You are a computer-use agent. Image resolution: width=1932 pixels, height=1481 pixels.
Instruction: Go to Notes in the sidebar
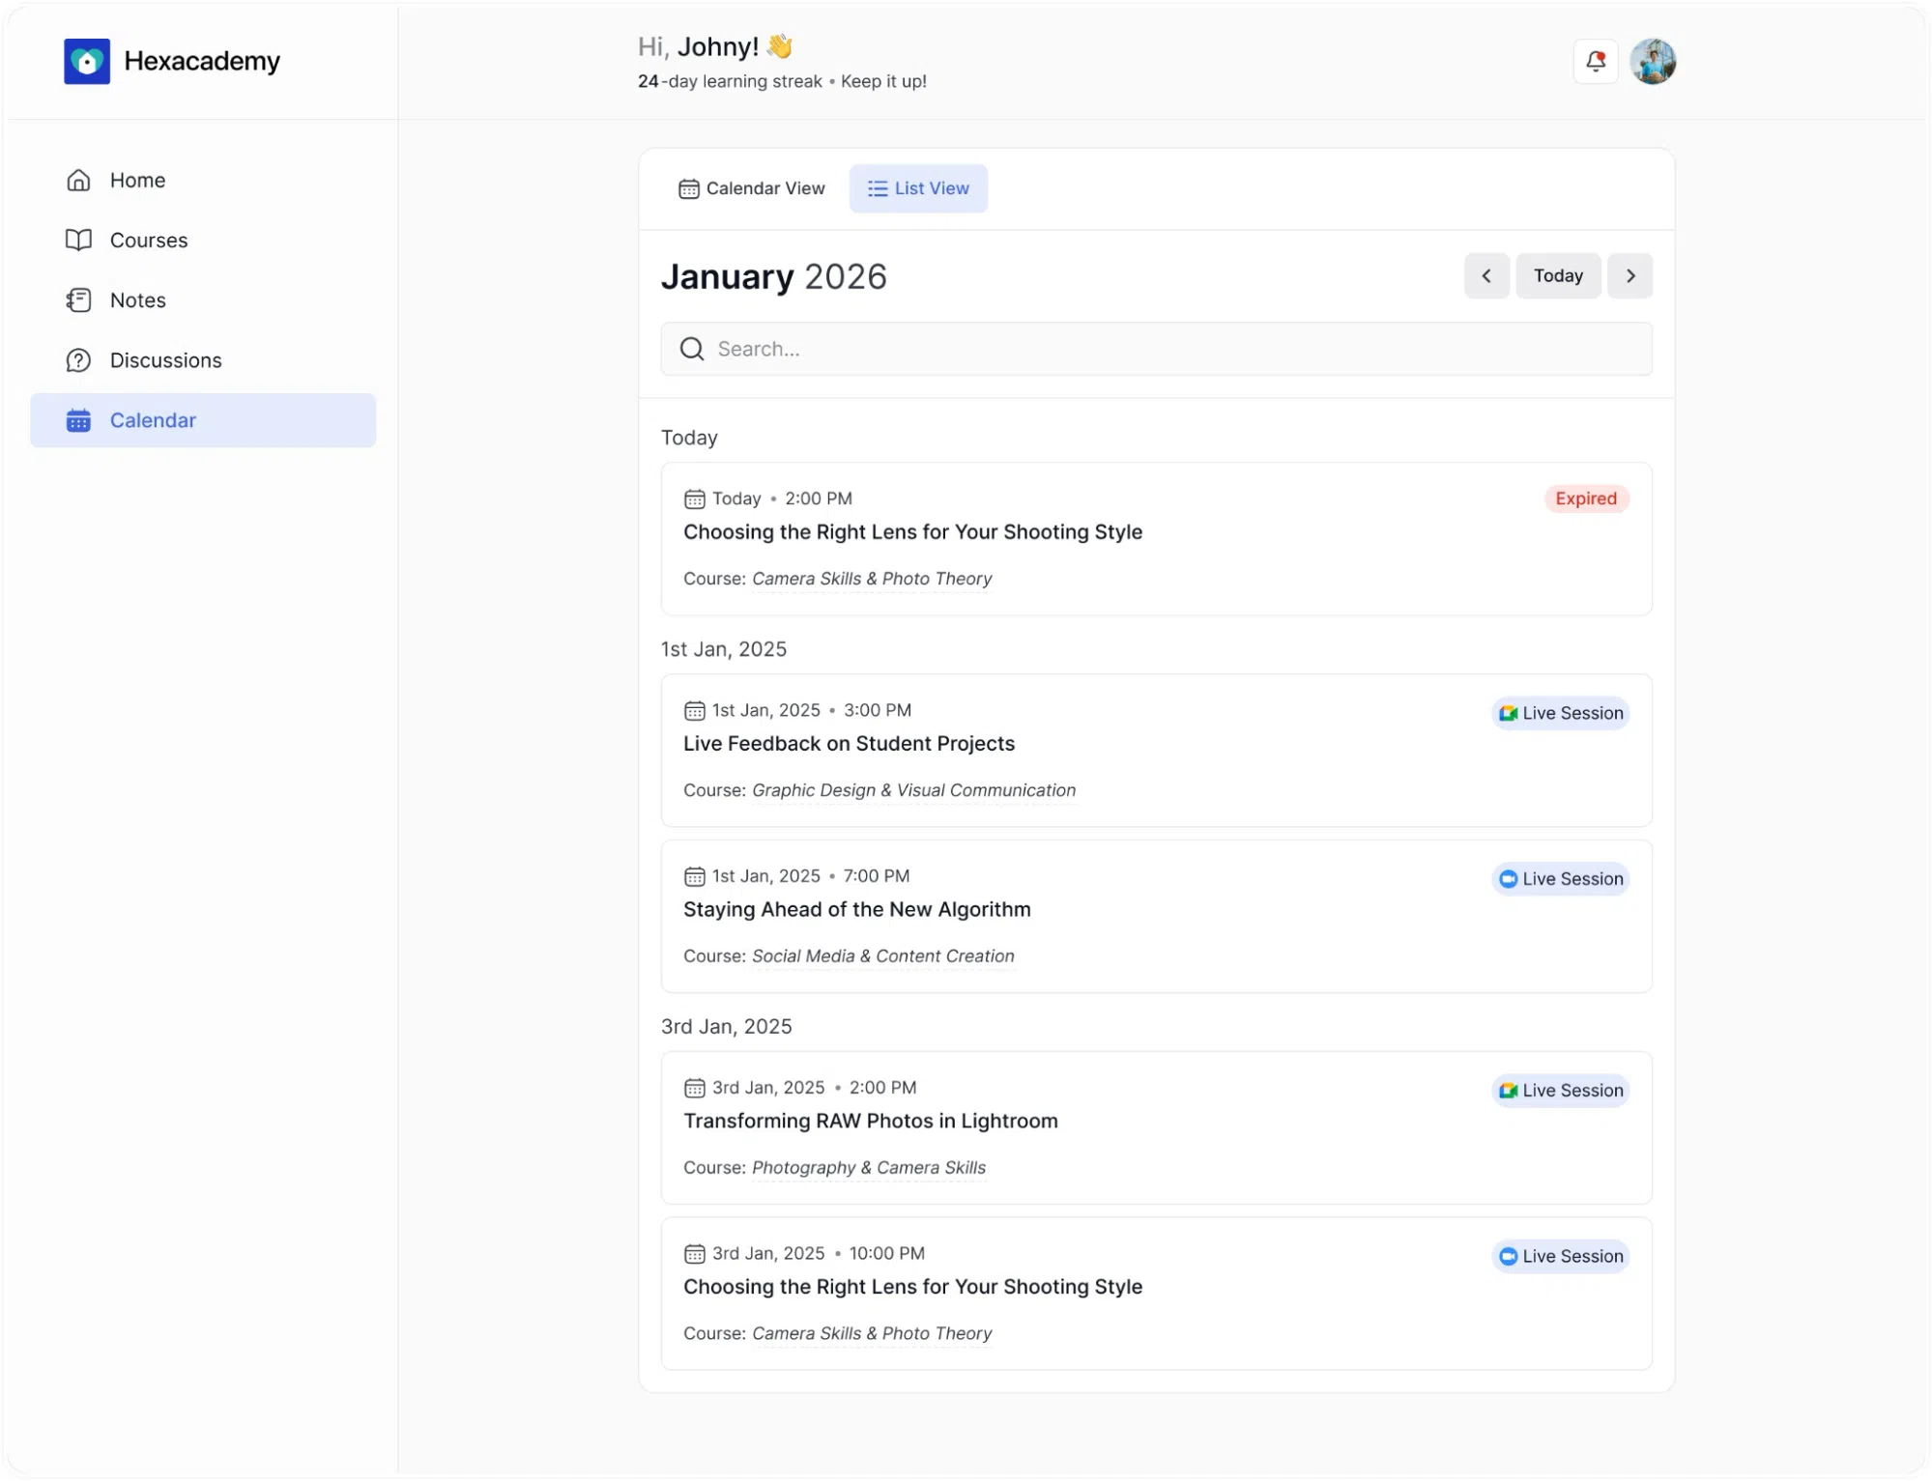(203, 300)
